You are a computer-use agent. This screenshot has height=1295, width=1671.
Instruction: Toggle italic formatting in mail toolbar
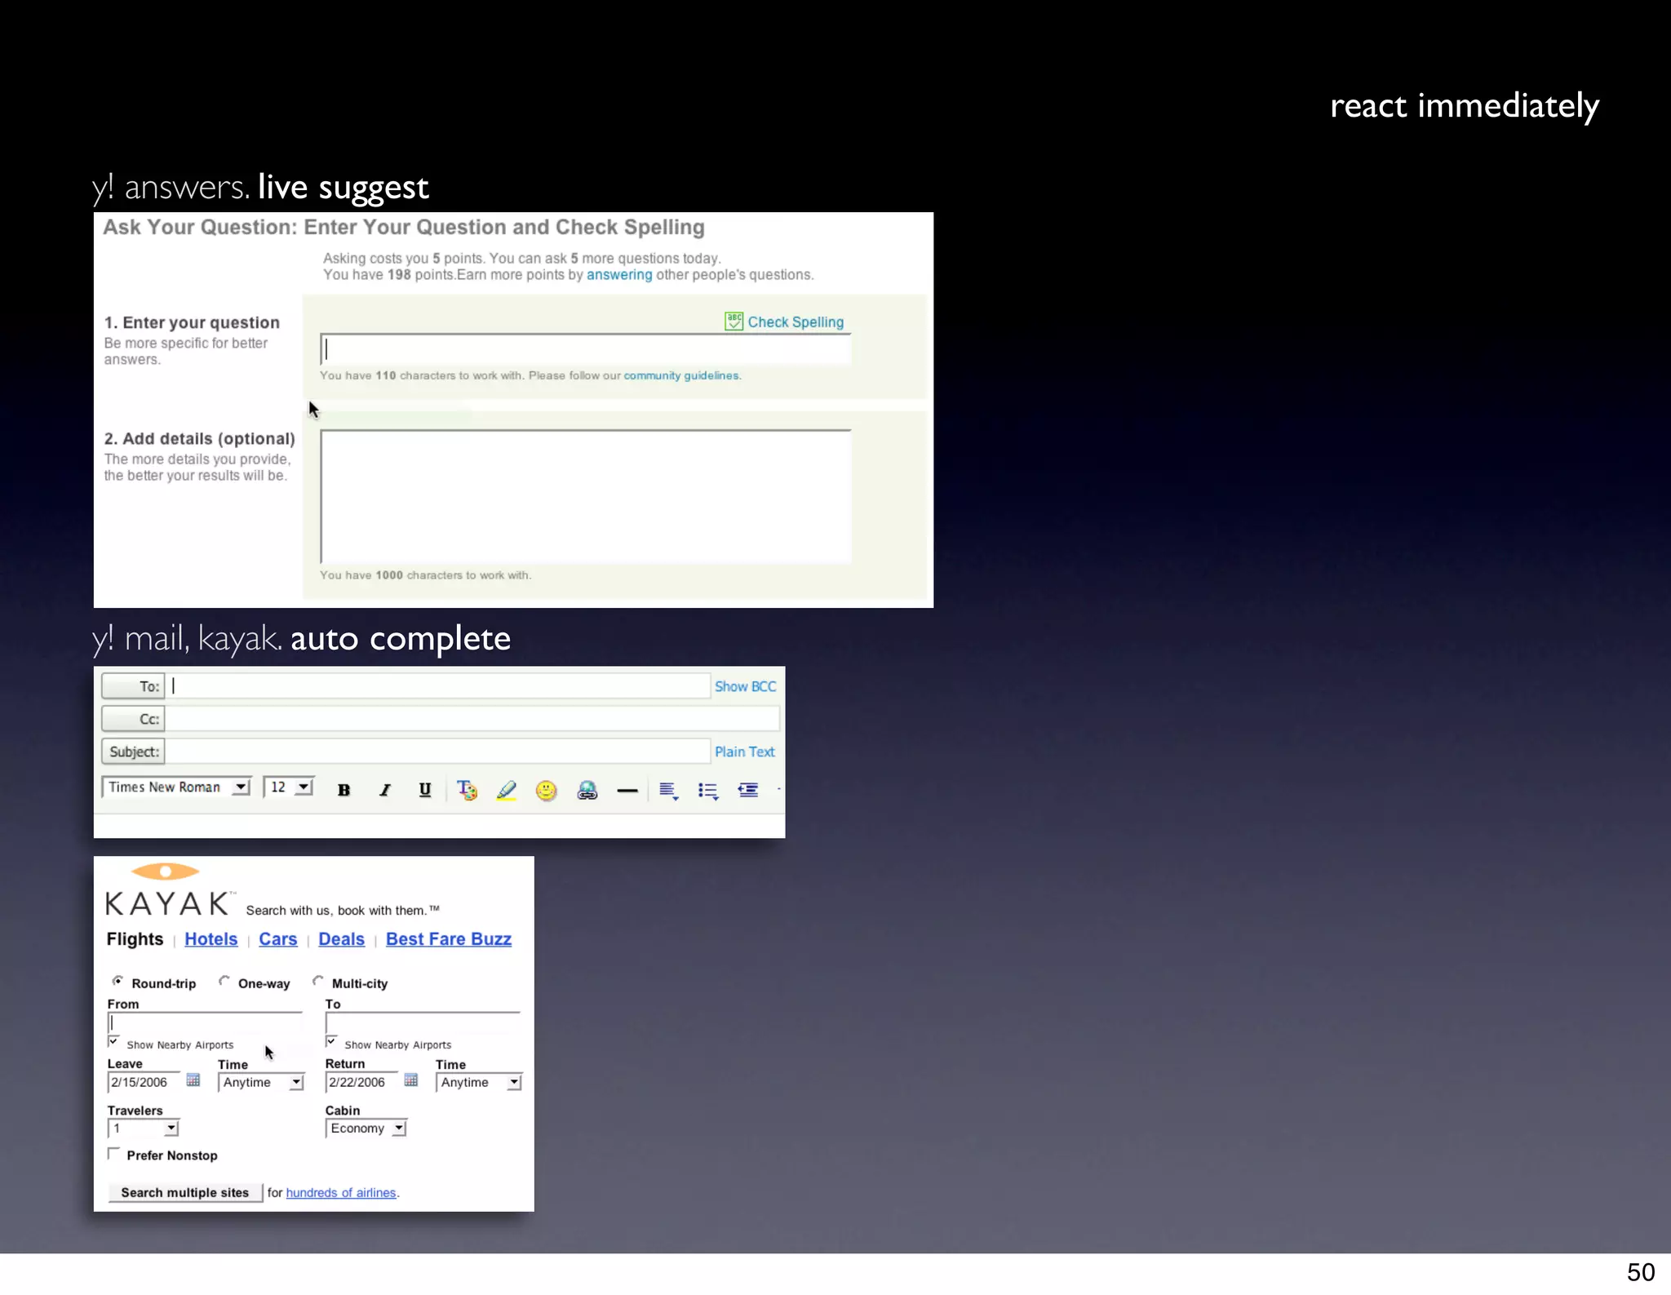(384, 790)
